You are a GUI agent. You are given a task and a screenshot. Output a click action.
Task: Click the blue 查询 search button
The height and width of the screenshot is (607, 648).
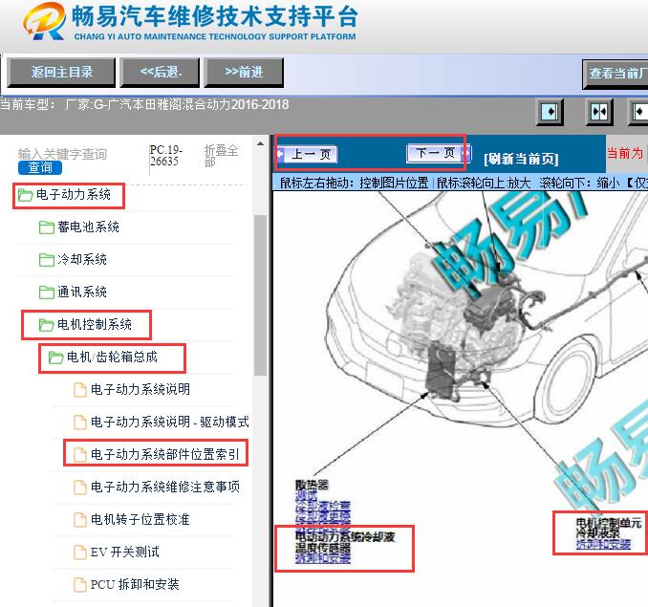pyautogui.click(x=40, y=168)
